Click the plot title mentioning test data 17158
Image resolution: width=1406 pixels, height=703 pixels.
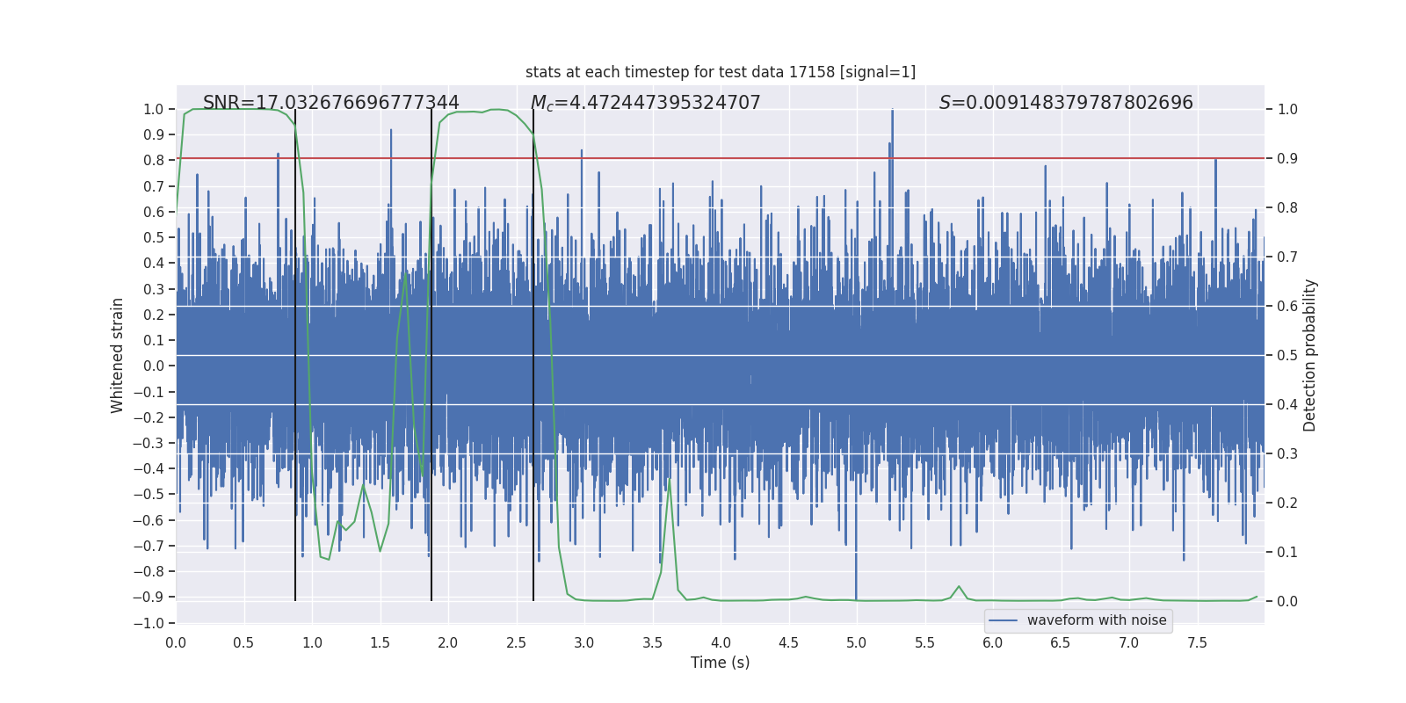721,72
